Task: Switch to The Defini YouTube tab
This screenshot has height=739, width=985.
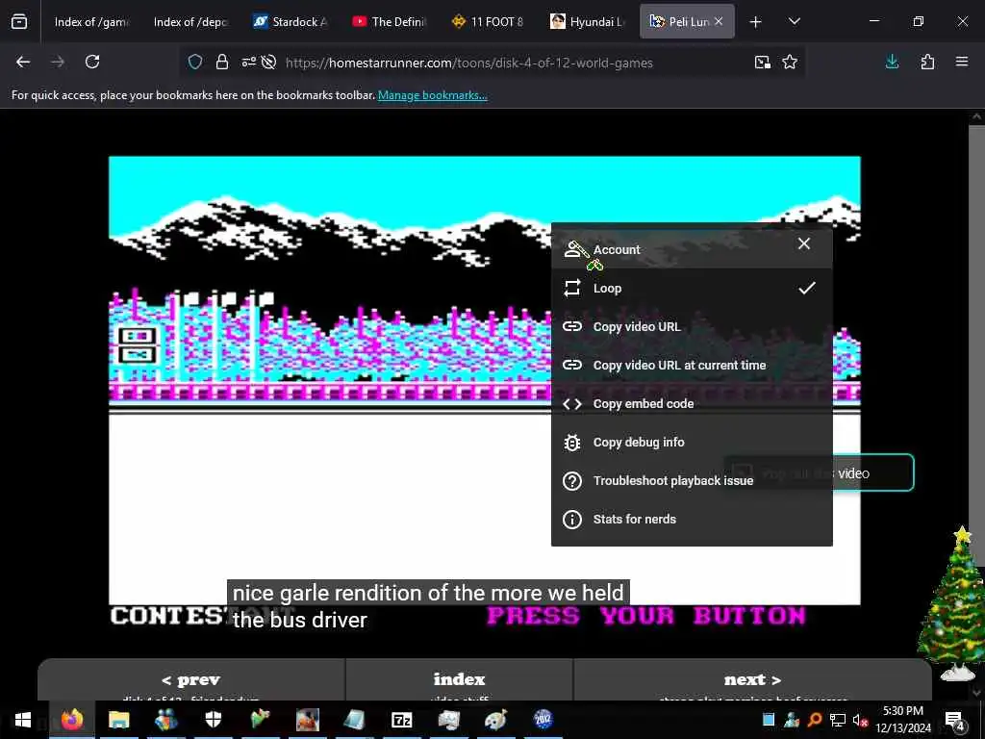Action: click(x=389, y=22)
